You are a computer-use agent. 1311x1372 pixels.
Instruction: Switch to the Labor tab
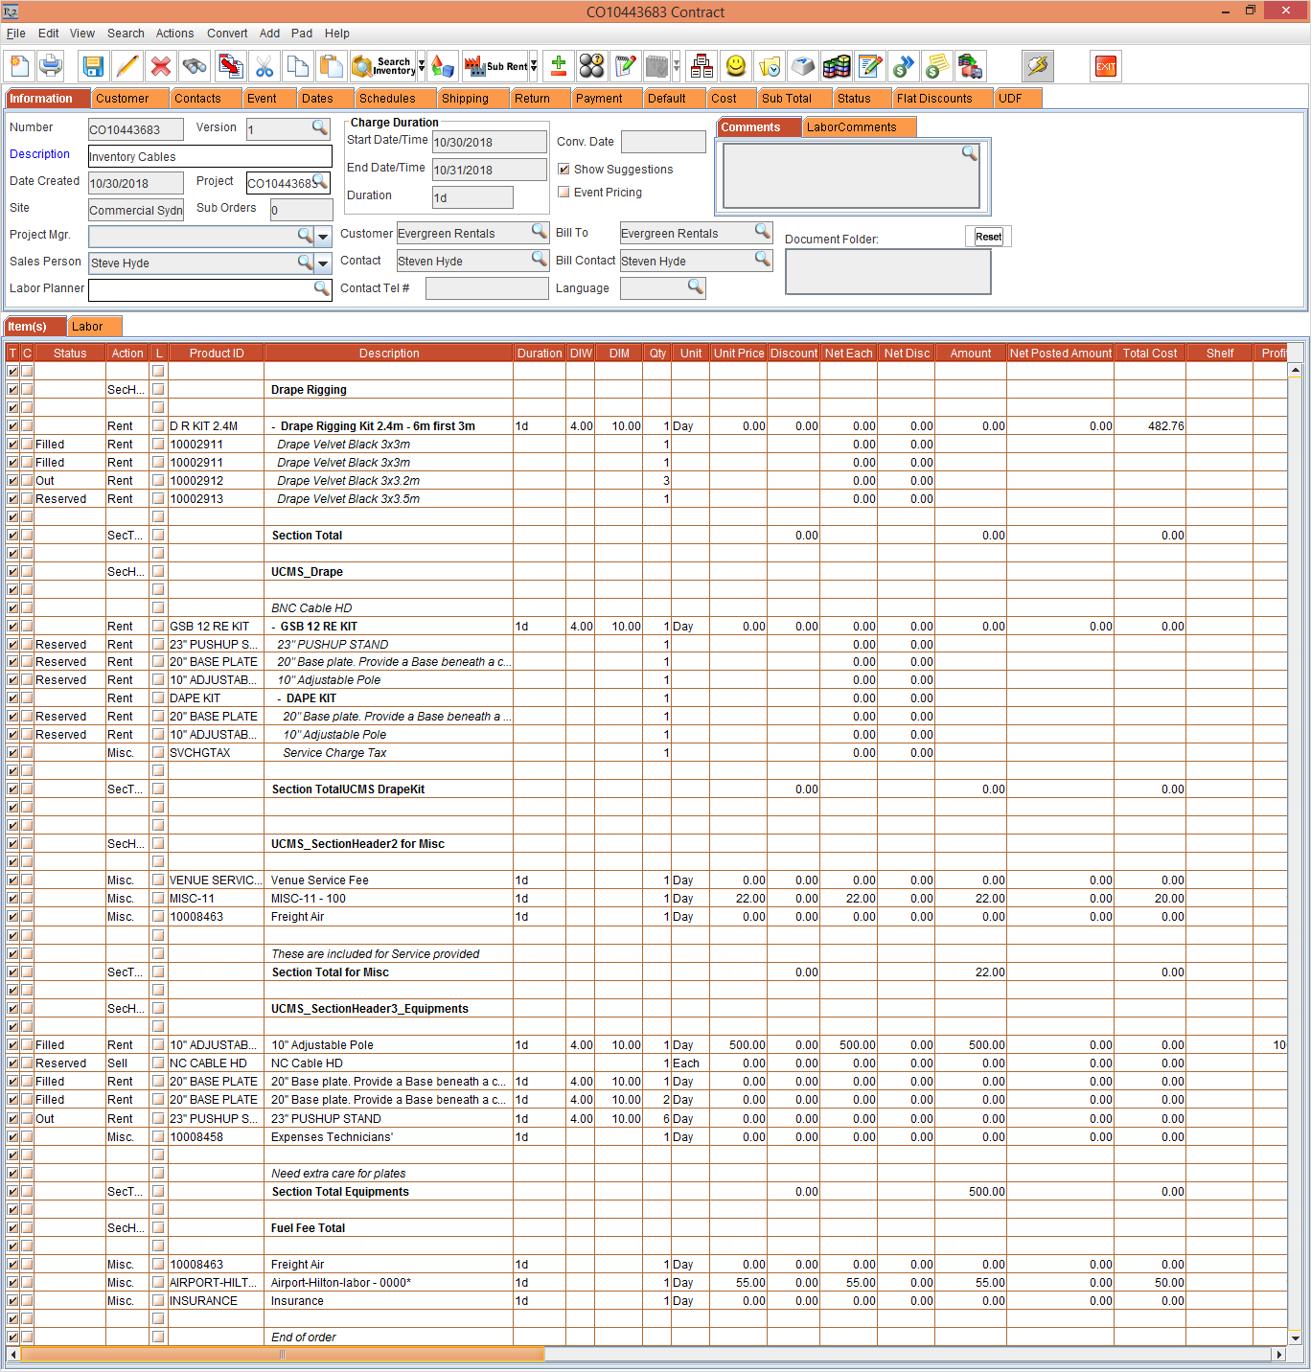(93, 326)
